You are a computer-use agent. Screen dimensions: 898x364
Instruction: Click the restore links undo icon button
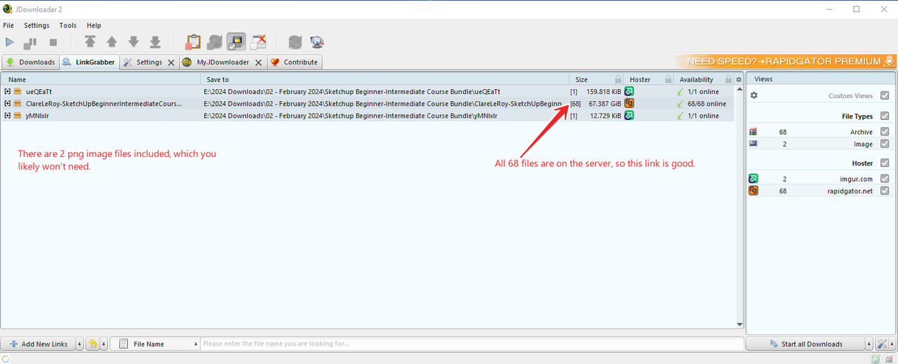click(x=93, y=344)
